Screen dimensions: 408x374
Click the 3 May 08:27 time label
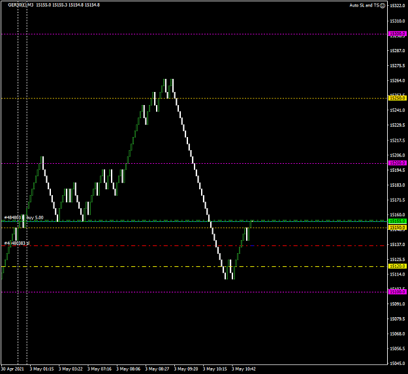coord(157,369)
